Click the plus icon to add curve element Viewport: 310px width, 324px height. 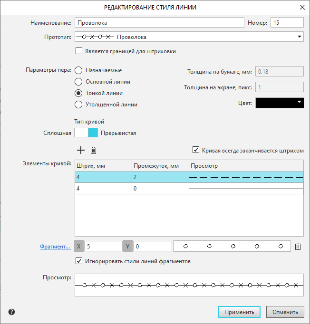click(x=81, y=150)
